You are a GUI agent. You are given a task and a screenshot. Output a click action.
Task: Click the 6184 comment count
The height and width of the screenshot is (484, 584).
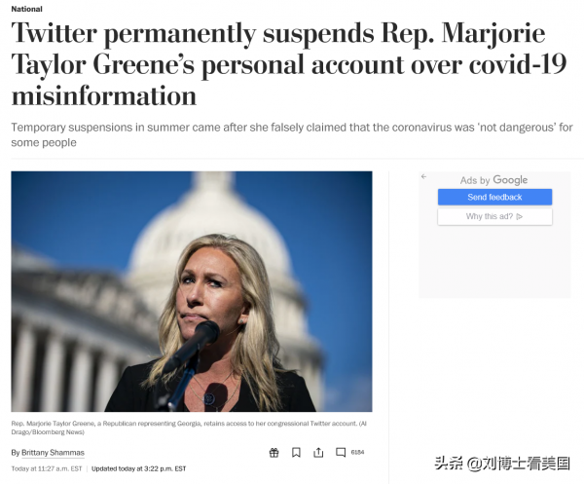[x=357, y=452]
